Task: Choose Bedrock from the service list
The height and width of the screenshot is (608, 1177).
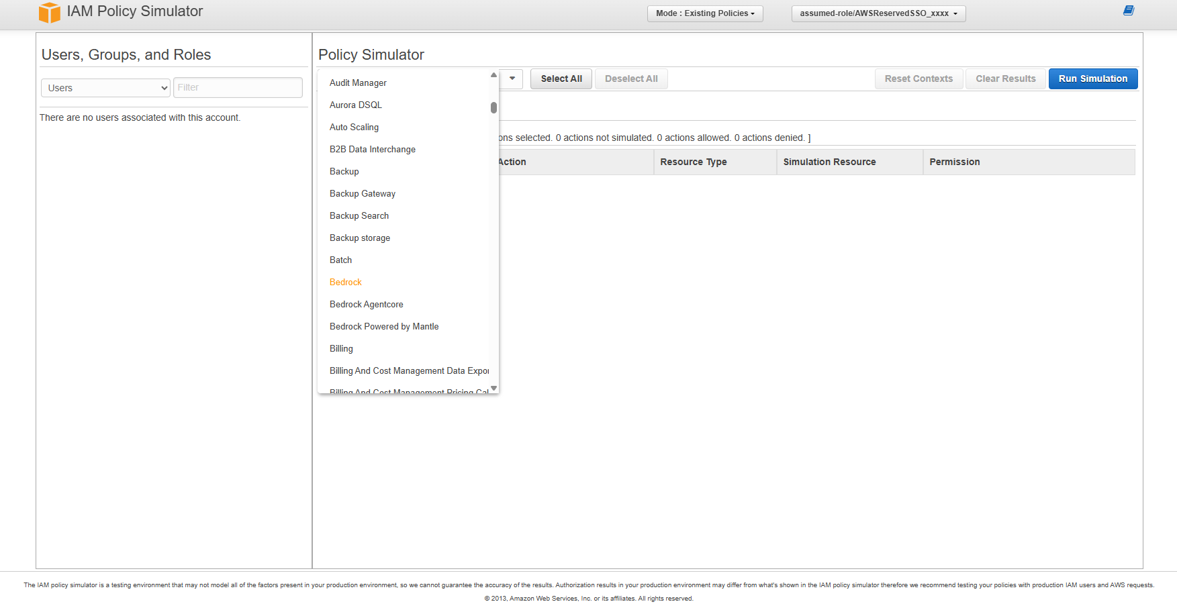Action: pyautogui.click(x=346, y=283)
